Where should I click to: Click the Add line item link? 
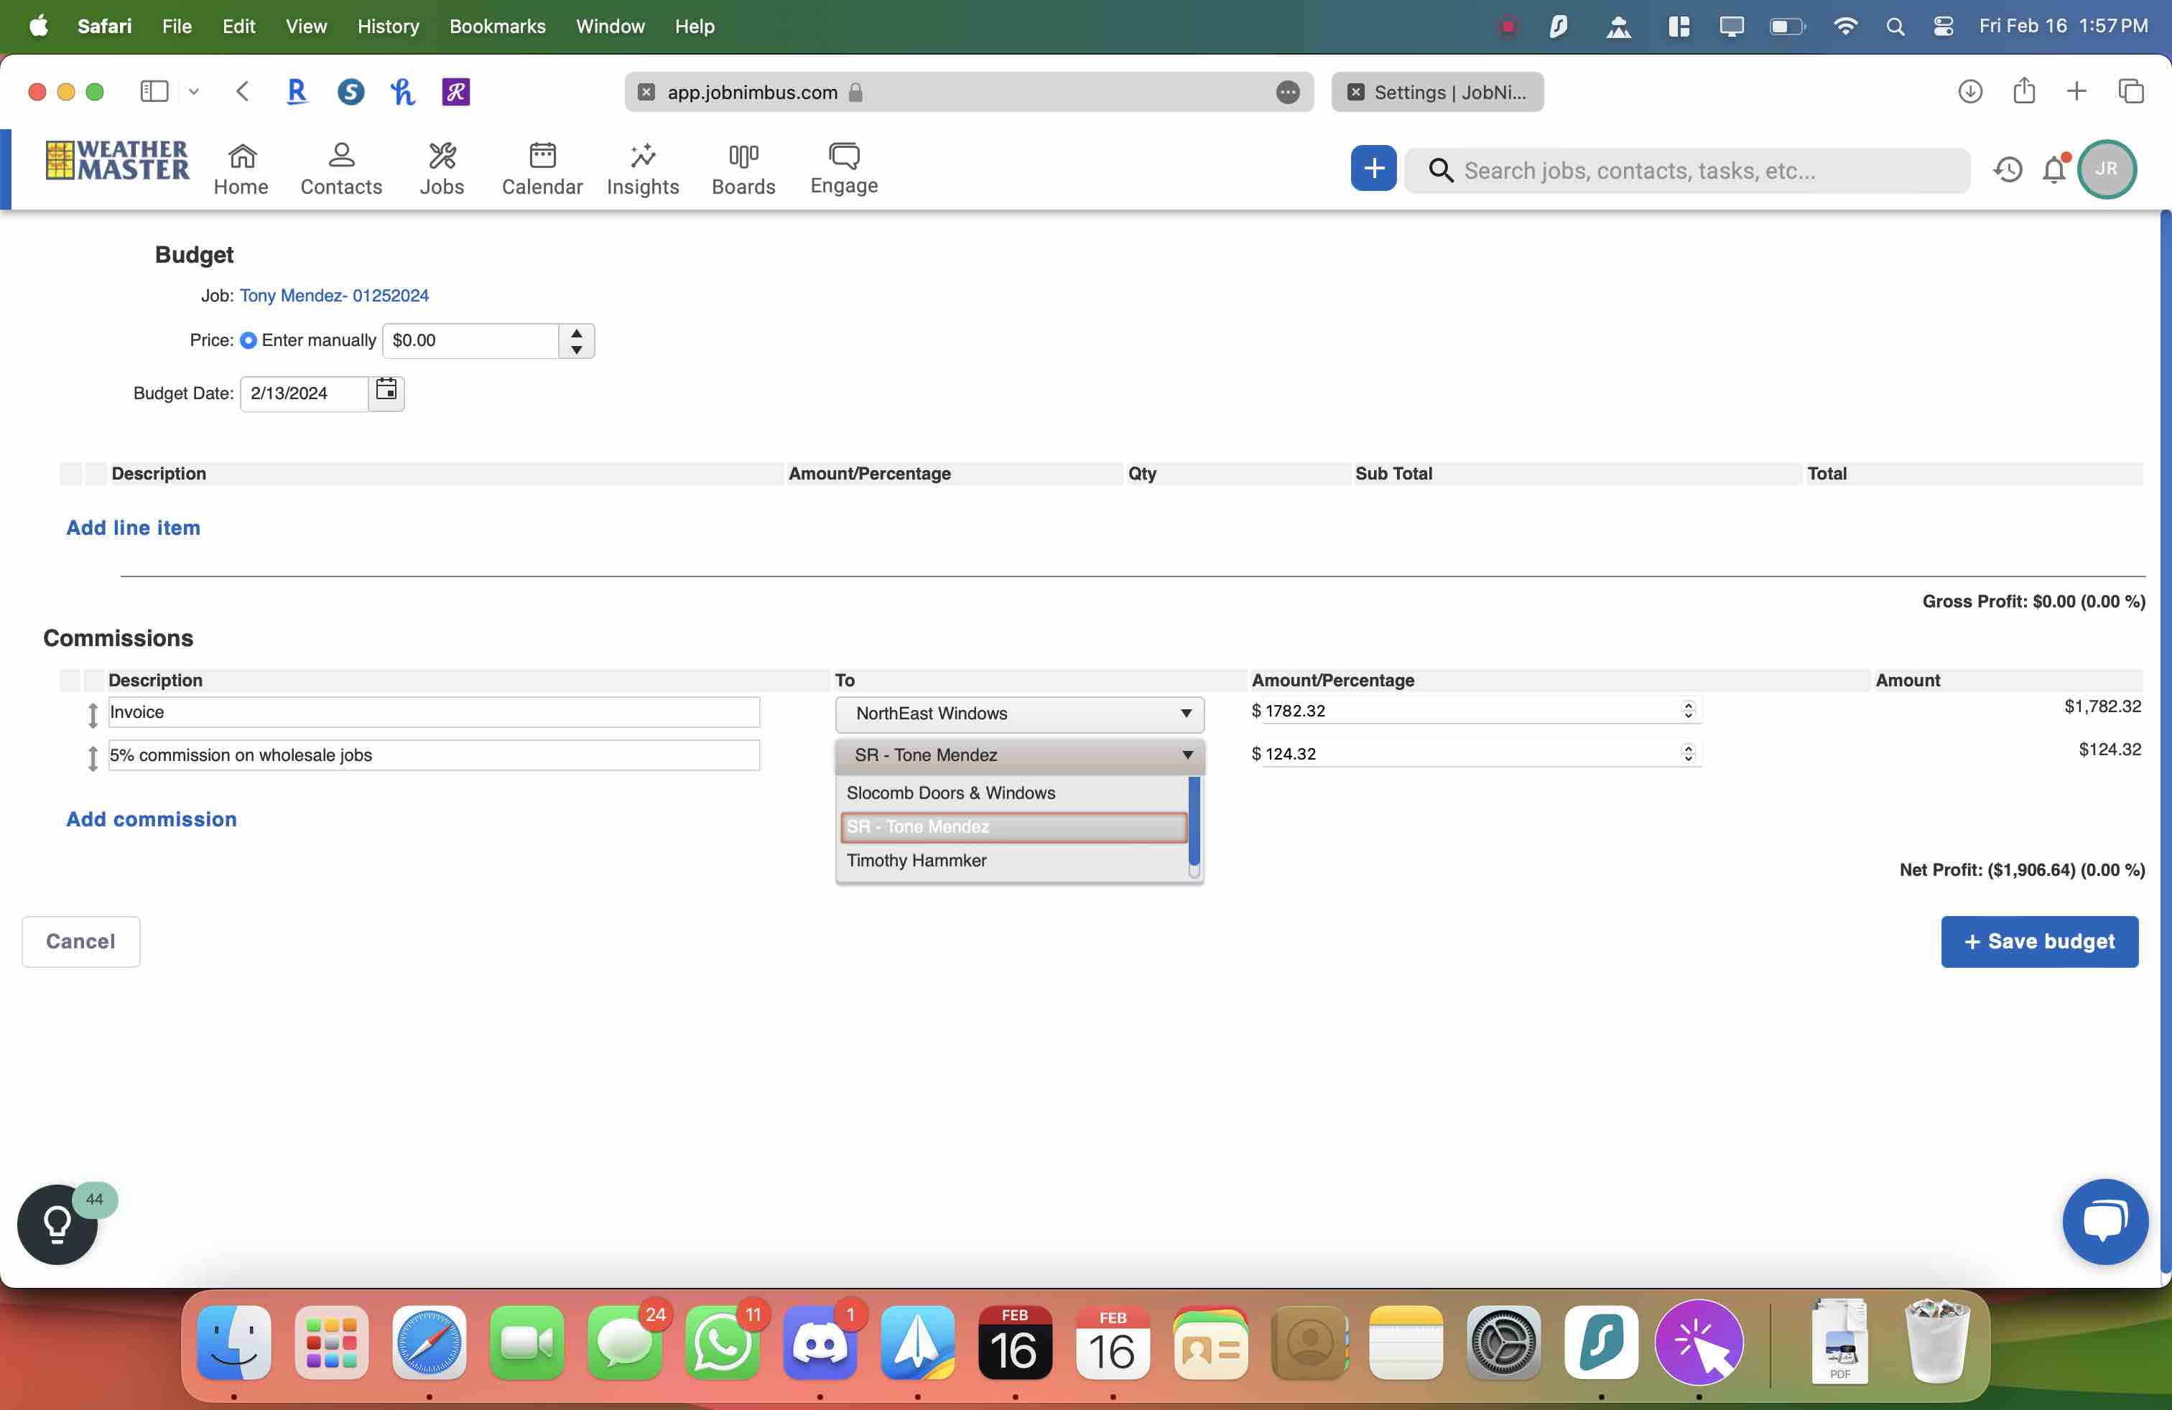[x=132, y=527]
